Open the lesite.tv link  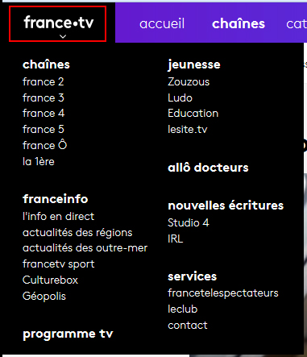[x=188, y=130]
